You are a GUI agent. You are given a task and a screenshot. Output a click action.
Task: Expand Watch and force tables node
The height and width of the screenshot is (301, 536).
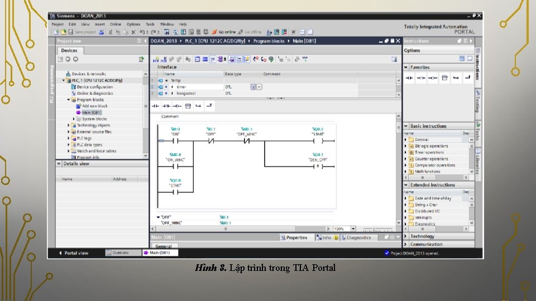(68, 151)
